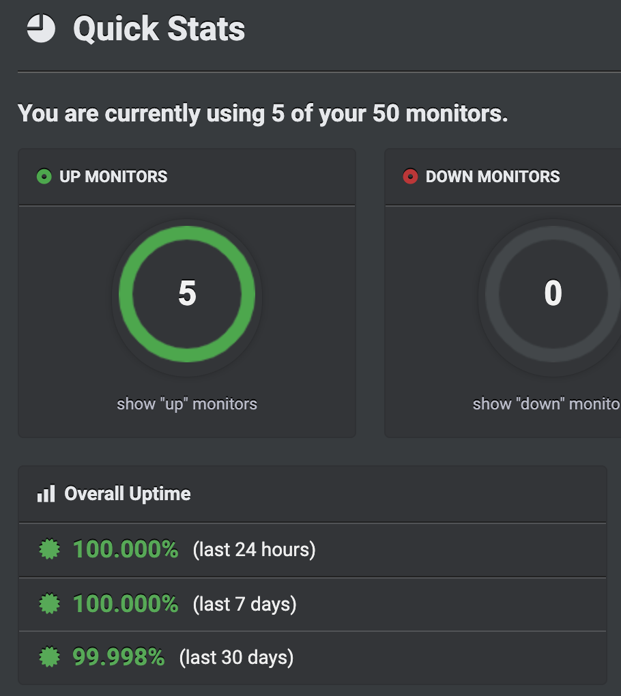Click the green badge next to 30 days uptime
Screen dimensions: 621x696
click(x=50, y=658)
